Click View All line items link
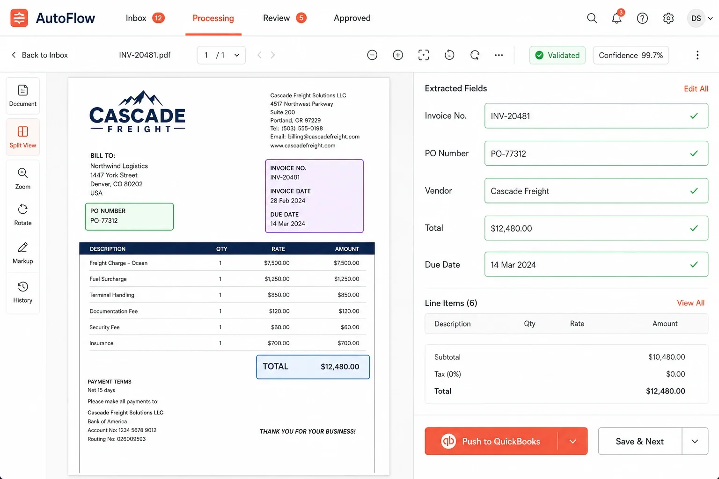The height and width of the screenshot is (479, 719). click(690, 303)
